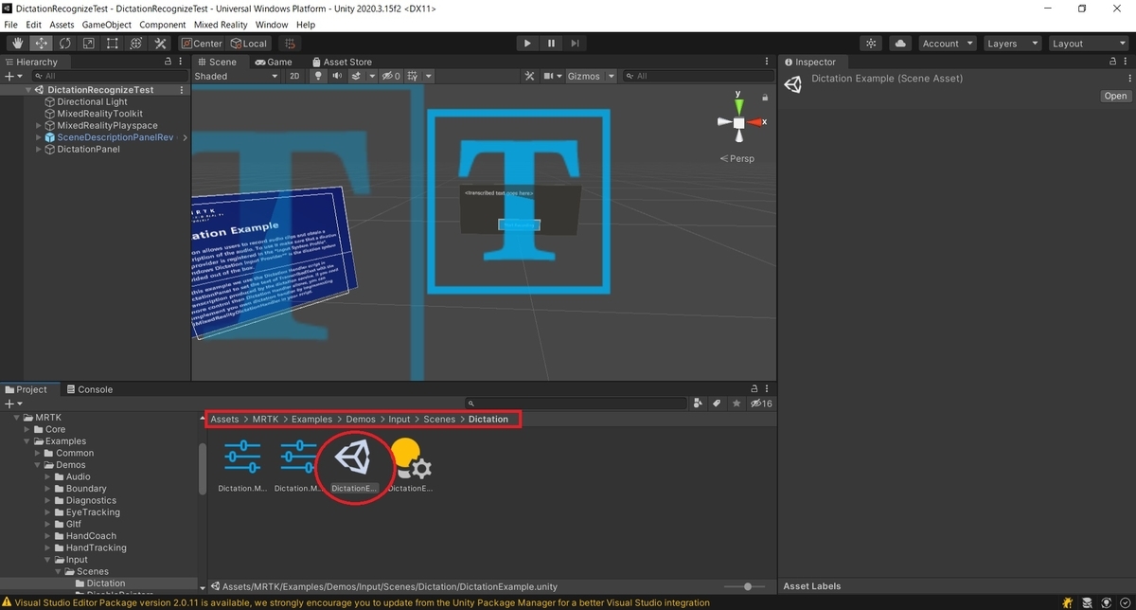Open the File menu
Viewport: 1136px width, 610px height.
click(11, 25)
